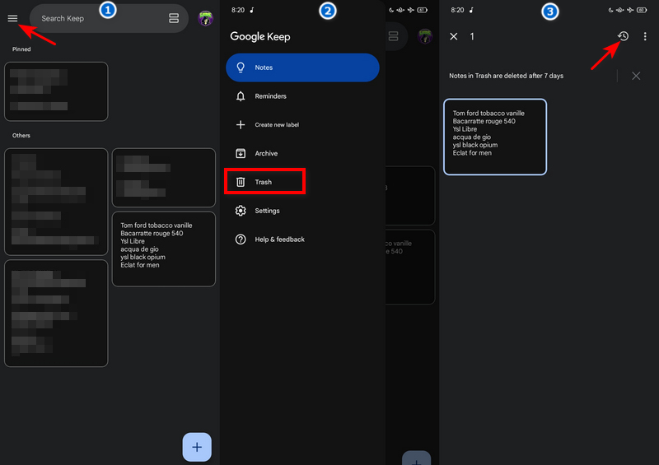Tap the Search Keep field
Viewport: 659px width, 465px height.
click(x=109, y=18)
